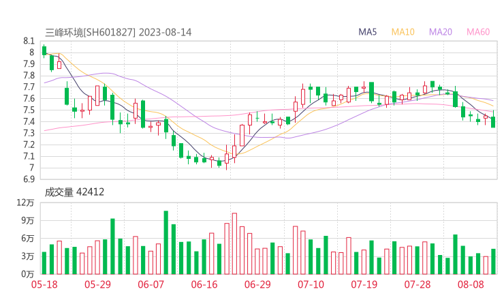Click the 05-29 date axis label

point(97,284)
